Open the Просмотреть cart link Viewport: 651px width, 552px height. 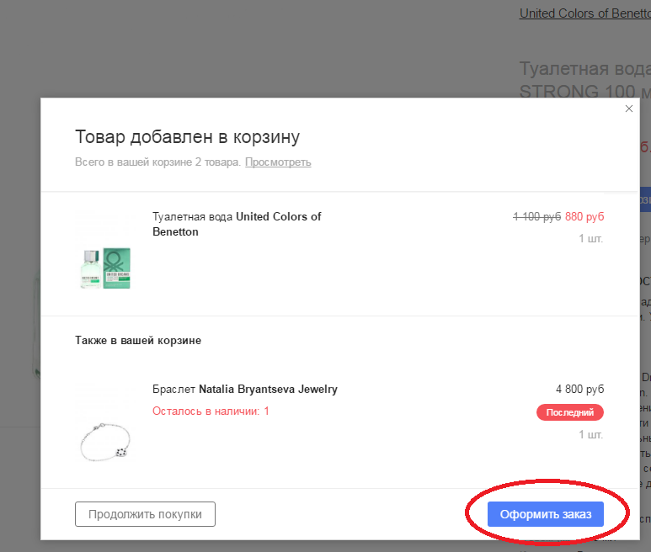point(278,162)
